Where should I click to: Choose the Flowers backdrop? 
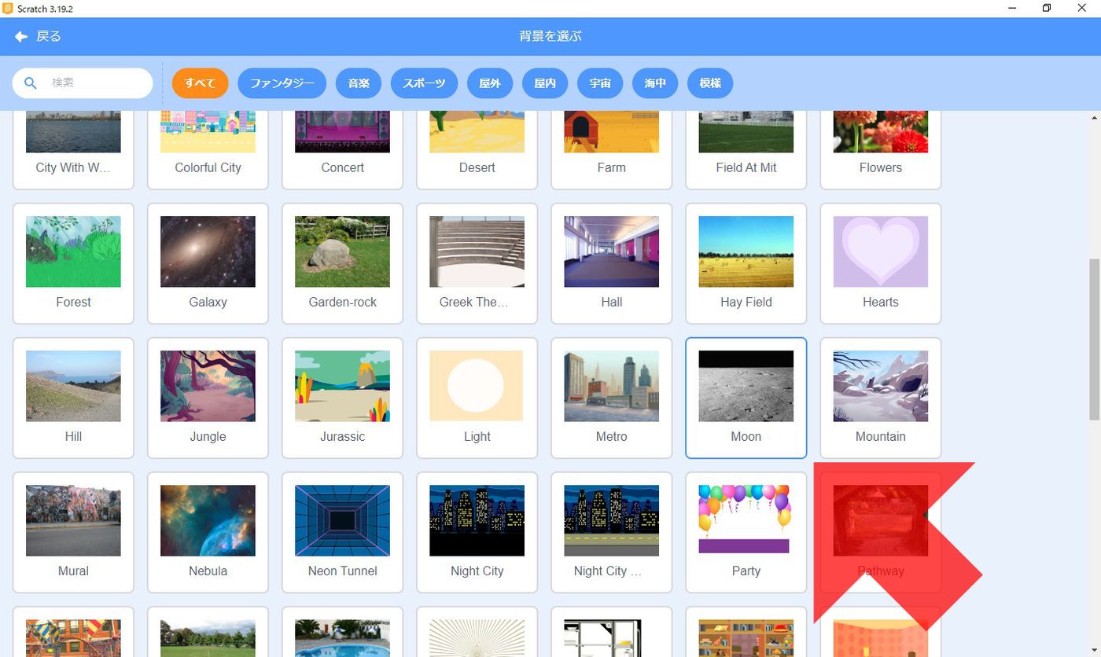[x=880, y=149]
